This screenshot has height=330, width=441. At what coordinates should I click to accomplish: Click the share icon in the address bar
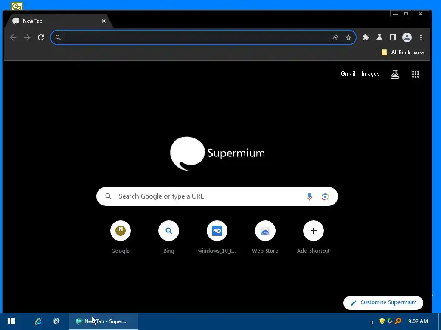pos(334,38)
